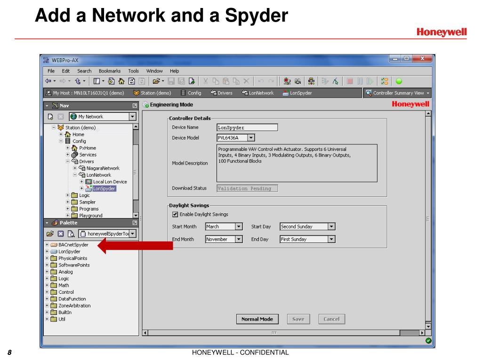Click the New page icon in Nav
Screen dimensions: 482x361
(50, 117)
